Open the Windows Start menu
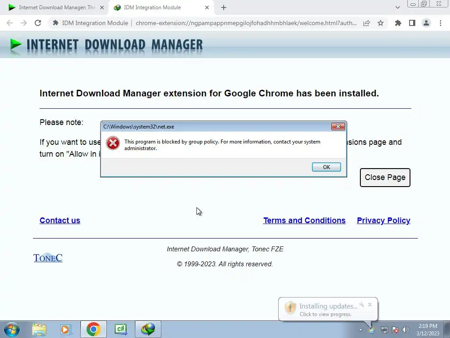Image resolution: width=450 pixels, height=338 pixels. pos(12,329)
